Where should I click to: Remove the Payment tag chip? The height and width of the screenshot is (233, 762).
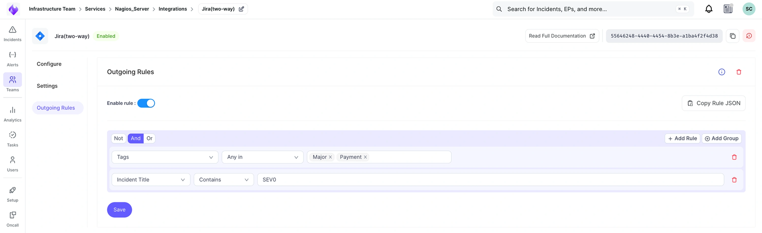coord(365,157)
